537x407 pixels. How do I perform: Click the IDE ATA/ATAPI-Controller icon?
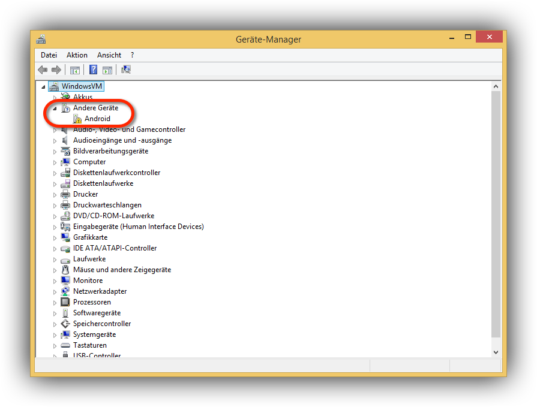click(65, 249)
